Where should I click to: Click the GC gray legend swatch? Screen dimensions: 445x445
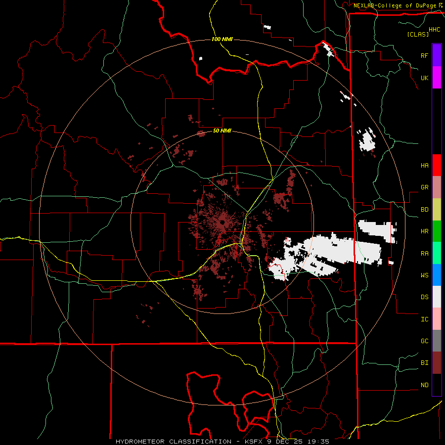437,341
